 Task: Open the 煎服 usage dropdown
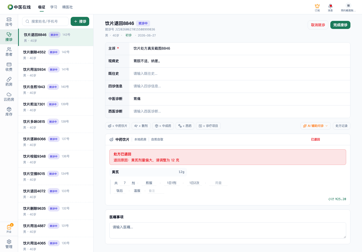point(149,183)
